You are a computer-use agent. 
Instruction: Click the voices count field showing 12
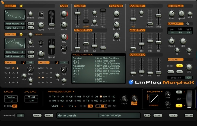(21, 115)
